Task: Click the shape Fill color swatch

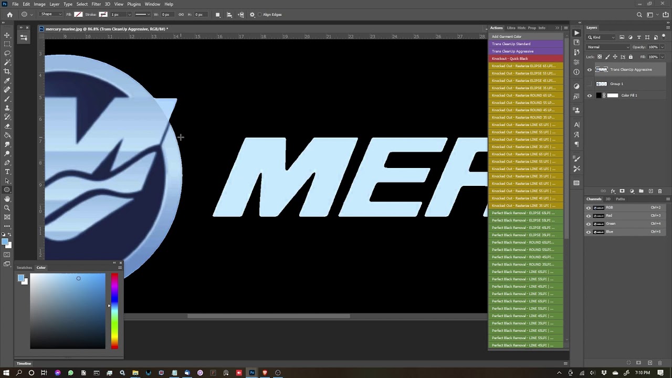Action: pos(78,15)
